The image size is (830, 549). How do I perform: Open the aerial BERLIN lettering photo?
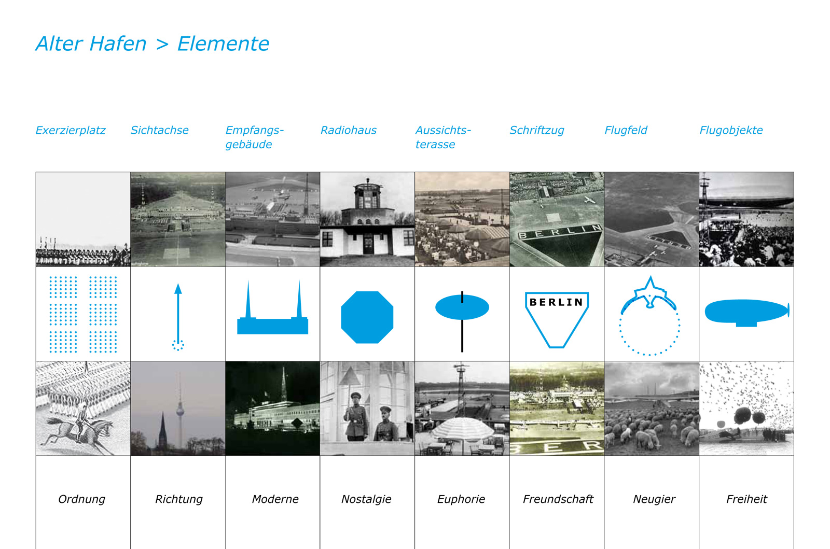tap(557, 219)
